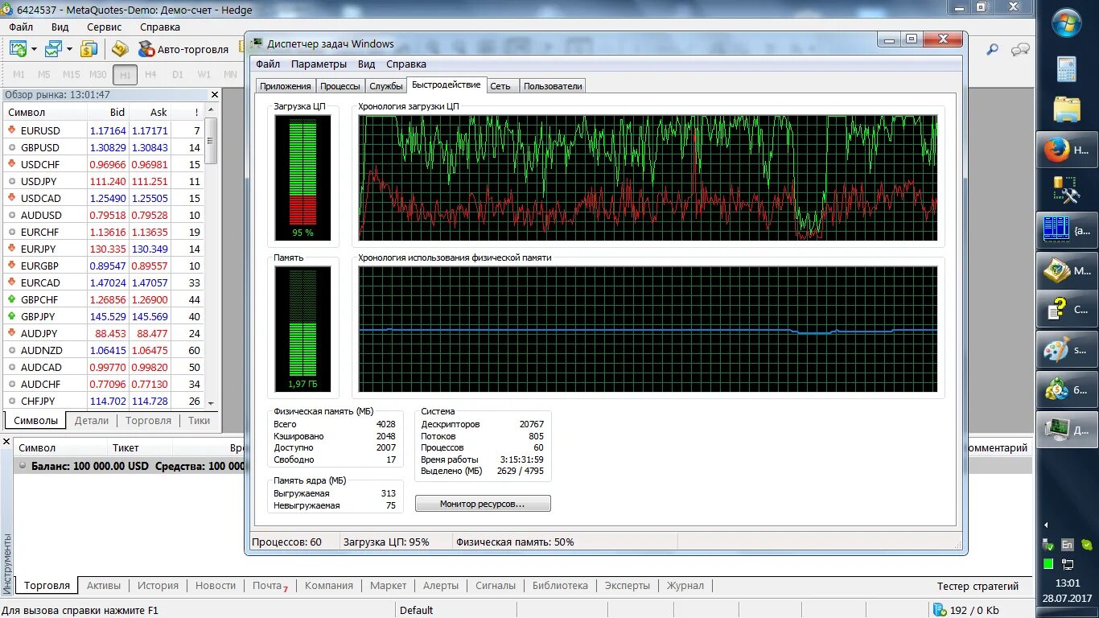Click the Market Watch scroll-down arrow
Screen dimensions: 1099x618
point(212,403)
